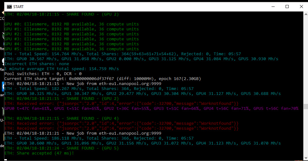
Task: Click the scrollbar up arrow
Action: (306, 14)
